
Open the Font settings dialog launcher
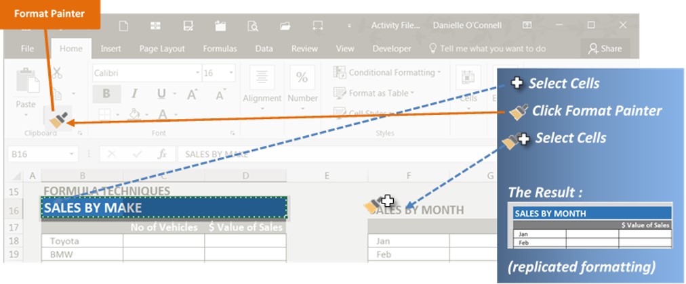tap(233, 133)
